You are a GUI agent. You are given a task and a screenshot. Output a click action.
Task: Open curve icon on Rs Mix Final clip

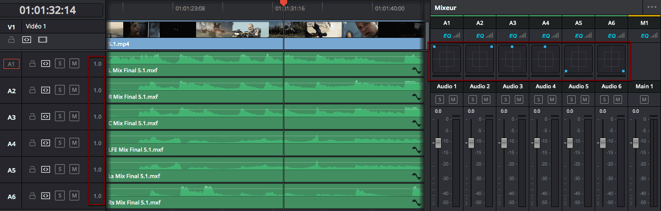click(x=417, y=203)
